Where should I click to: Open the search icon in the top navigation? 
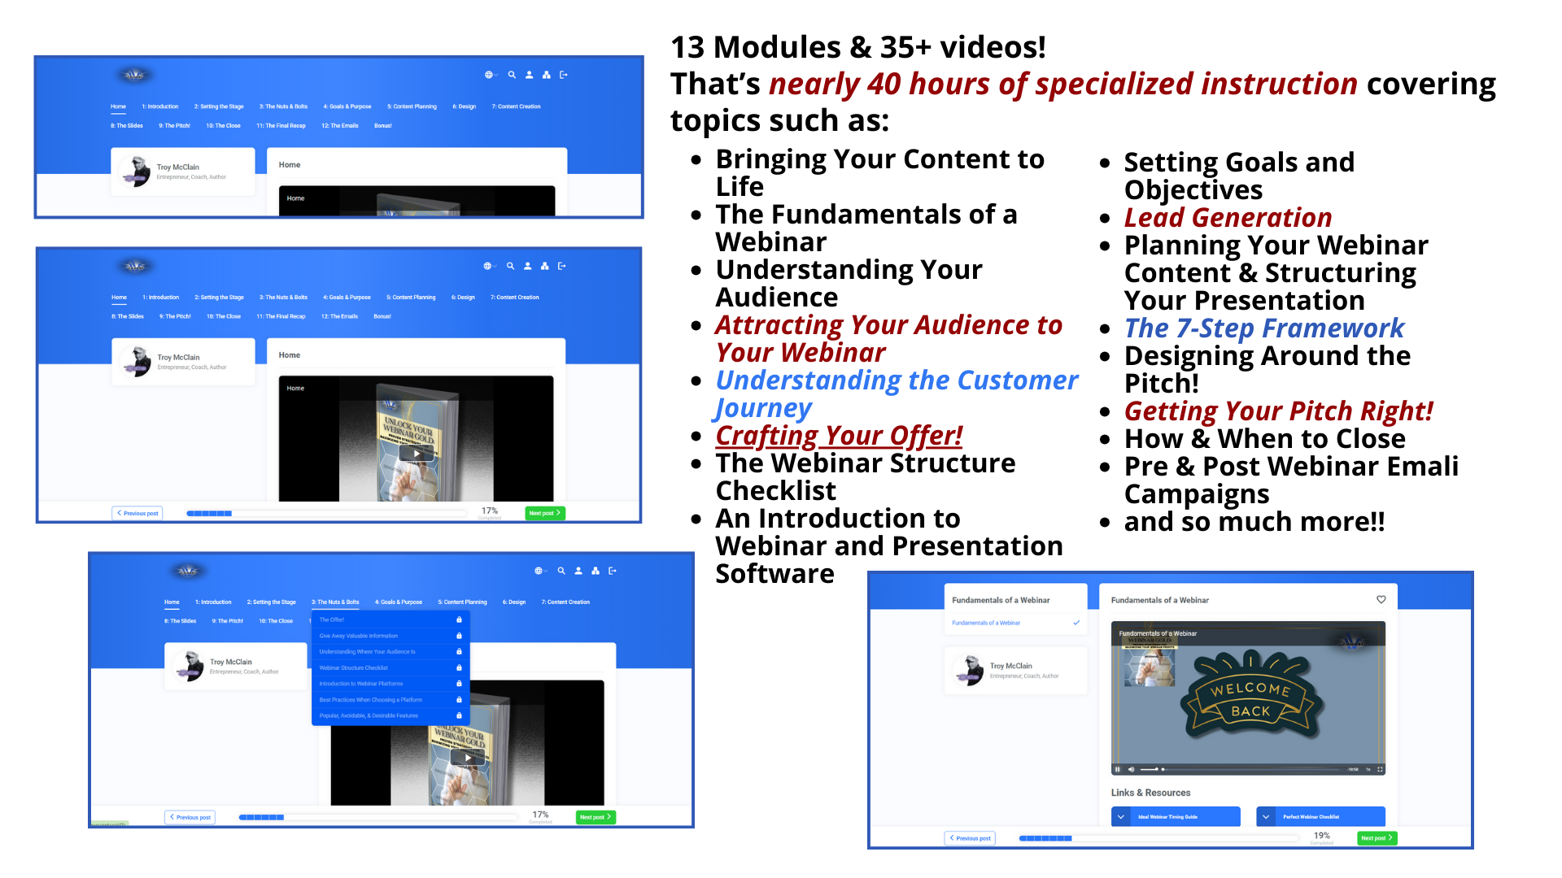(x=512, y=75)
